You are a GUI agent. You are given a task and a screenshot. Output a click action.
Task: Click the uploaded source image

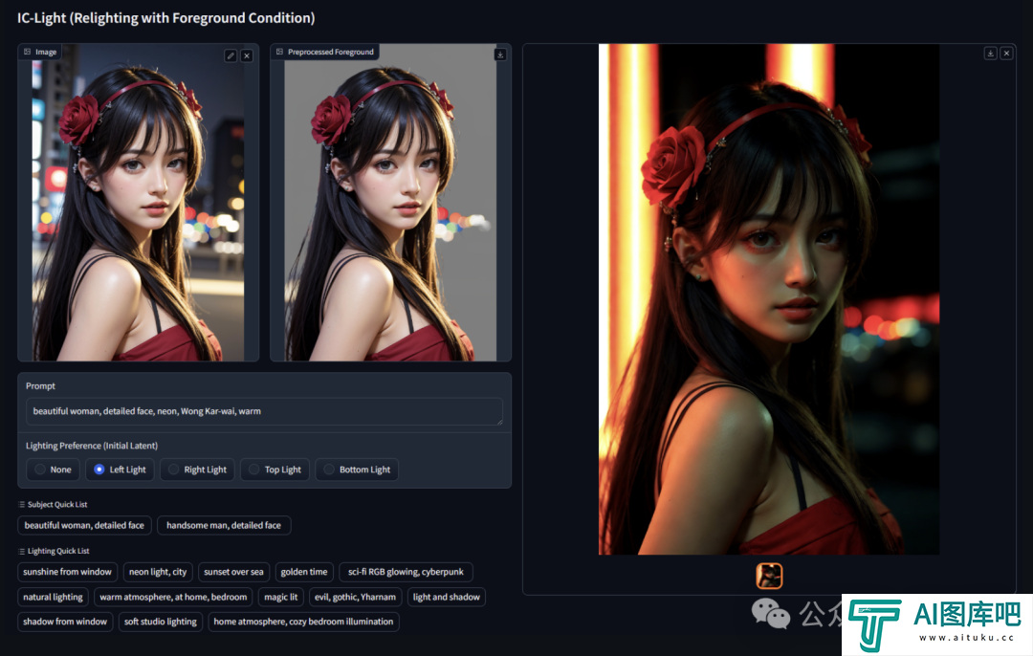click(138, 202)
